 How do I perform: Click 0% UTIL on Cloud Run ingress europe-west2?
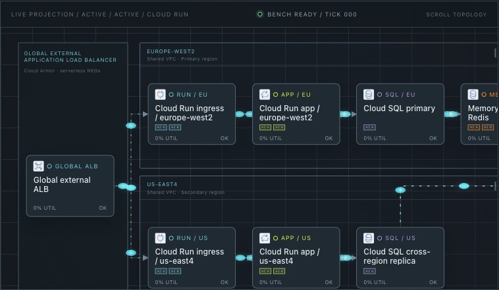pyautogui.click(x=167, y=138)
